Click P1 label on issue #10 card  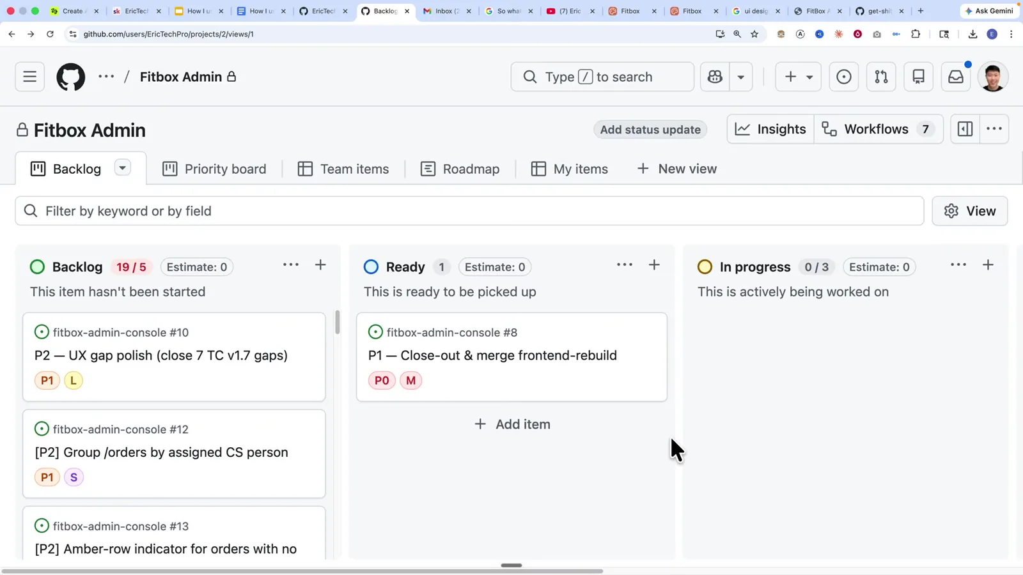point(47,380)
